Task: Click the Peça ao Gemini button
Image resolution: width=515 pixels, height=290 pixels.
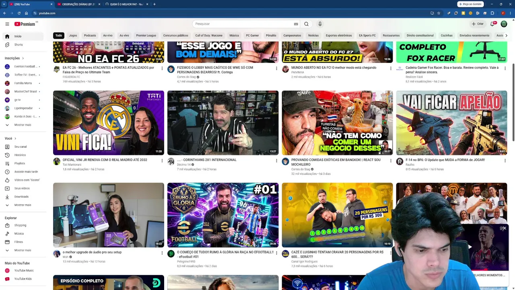Action: pos(470,4)
